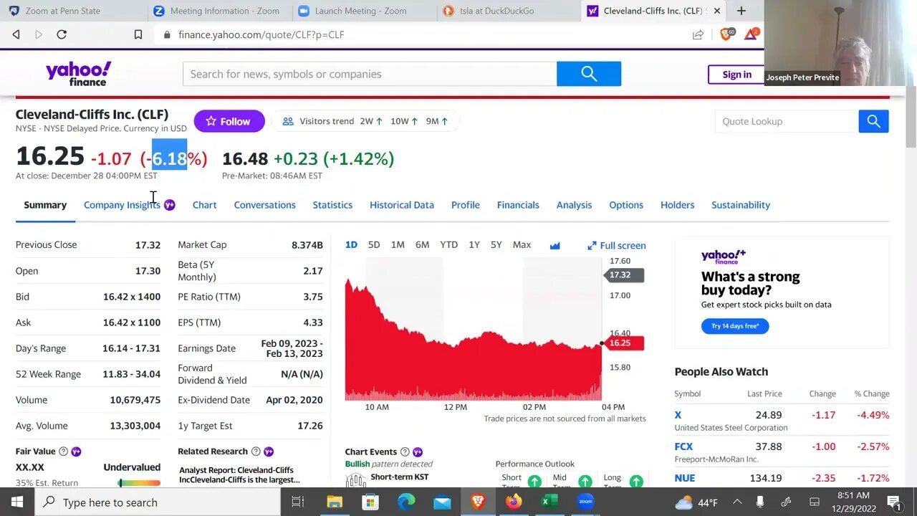Click the Fair Value gradient indicator bar
The width and height of the screenshot is (917, 516).
(x=140, y=483)
